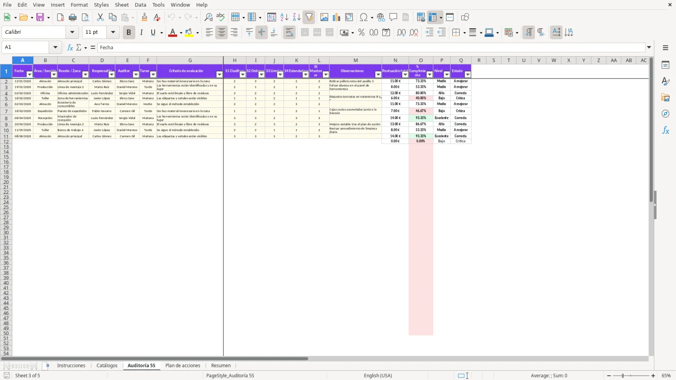Open Estado column filter dropdown

[x=468, y=75]
